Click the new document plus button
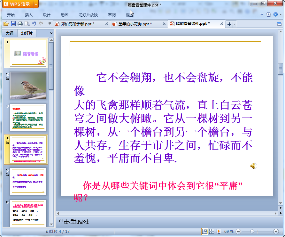Screen dimensions: 285x237 (229, 24)
